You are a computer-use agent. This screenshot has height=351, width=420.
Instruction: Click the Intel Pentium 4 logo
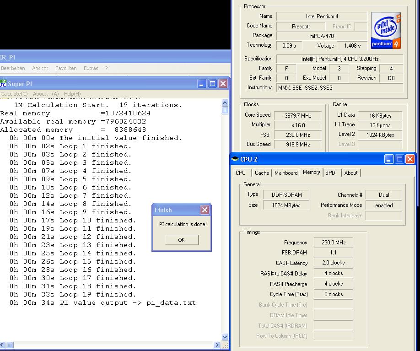tap(386, 30)
